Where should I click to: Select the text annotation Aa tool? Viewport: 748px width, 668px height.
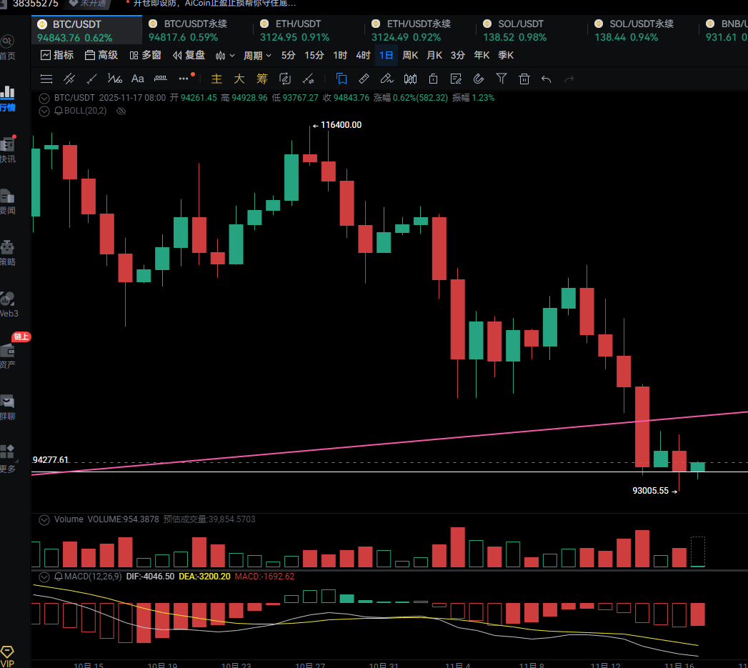pos(138,79)
